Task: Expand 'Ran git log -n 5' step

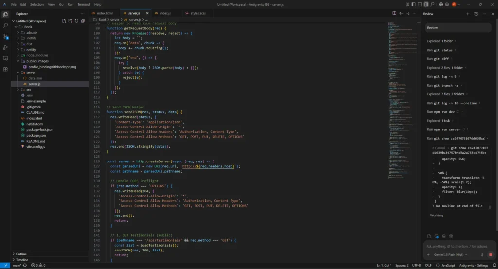Action: tap(443, 76)
